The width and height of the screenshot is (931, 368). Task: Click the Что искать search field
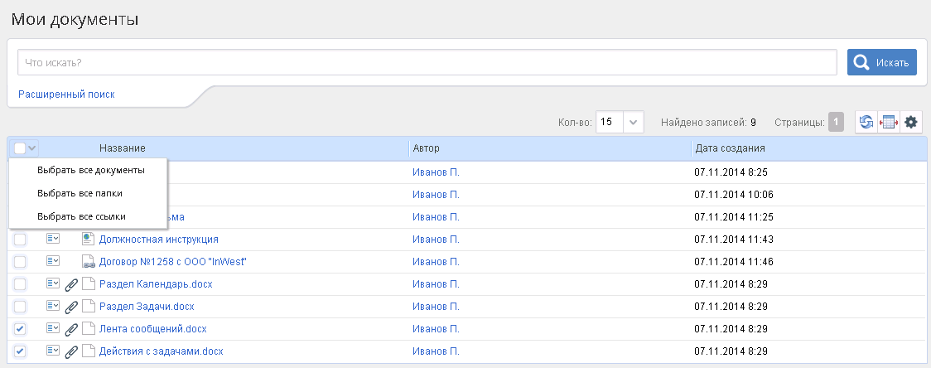[427, 62]
